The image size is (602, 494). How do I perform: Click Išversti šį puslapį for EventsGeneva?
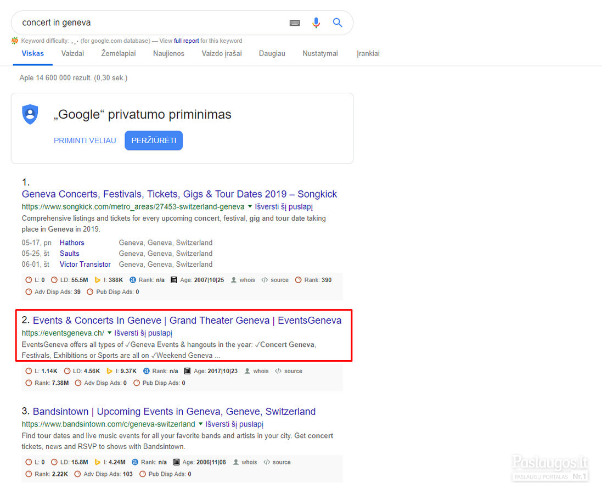pyautogui.click(x=143, y=333)
